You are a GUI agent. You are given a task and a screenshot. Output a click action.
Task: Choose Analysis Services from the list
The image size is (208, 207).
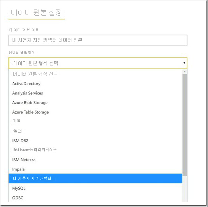click(95, 93)
